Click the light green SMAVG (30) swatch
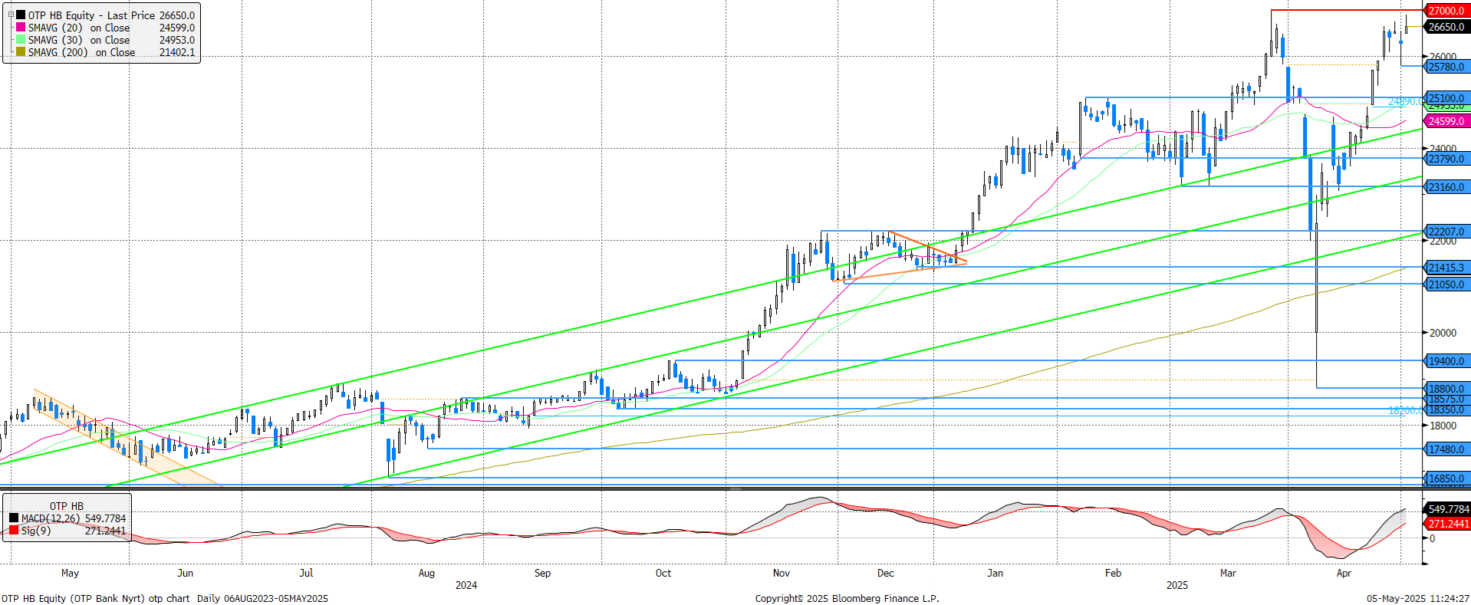1471x605 pixels. tap(21, 39)
